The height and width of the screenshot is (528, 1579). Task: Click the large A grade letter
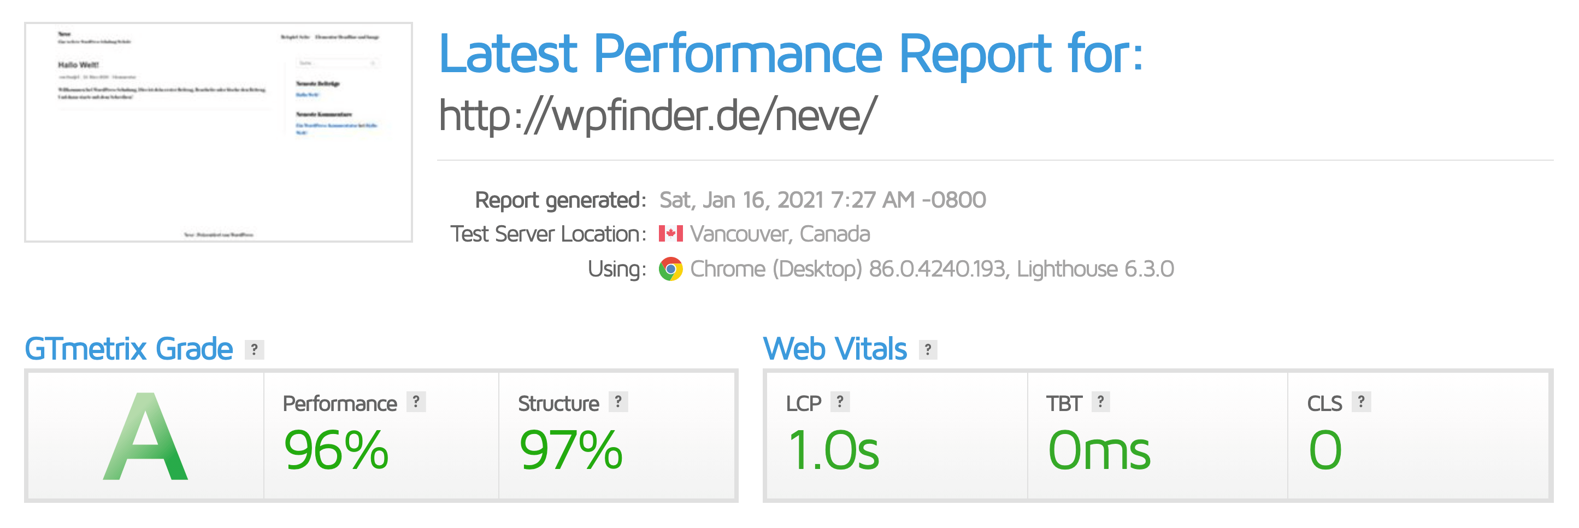pos(146,437)
